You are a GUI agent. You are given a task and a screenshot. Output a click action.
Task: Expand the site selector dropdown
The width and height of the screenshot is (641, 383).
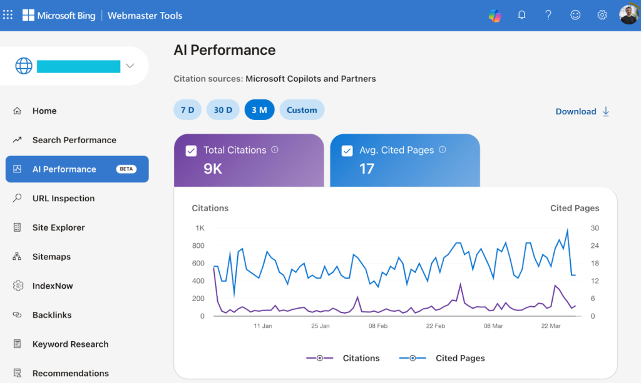130,66
